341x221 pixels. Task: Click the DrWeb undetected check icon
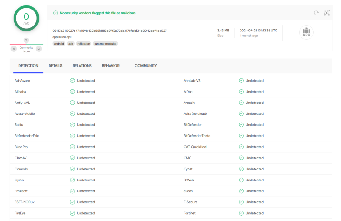241,180
